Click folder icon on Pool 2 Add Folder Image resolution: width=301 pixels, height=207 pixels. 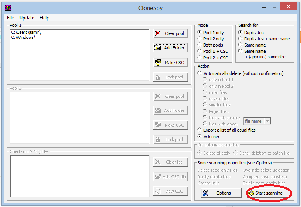[158, 110]
